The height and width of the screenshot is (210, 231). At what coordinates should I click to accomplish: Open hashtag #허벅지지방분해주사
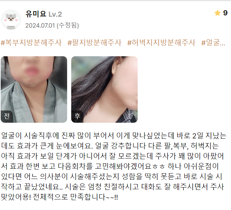click(161, 43)
